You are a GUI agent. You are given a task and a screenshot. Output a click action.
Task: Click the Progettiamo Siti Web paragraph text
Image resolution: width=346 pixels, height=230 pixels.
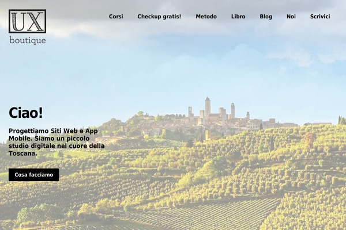coord(57,142)
